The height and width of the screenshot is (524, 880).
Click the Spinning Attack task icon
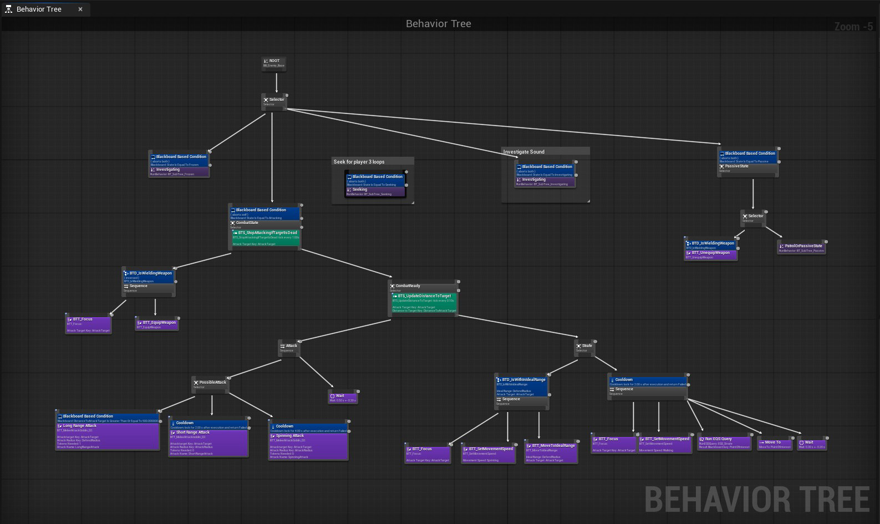coord(273,436)
